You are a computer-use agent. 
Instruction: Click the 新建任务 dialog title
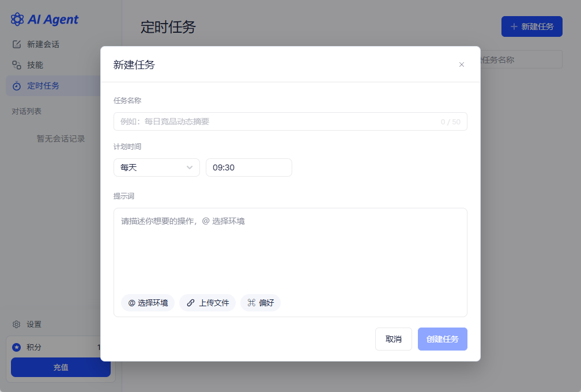134,65
